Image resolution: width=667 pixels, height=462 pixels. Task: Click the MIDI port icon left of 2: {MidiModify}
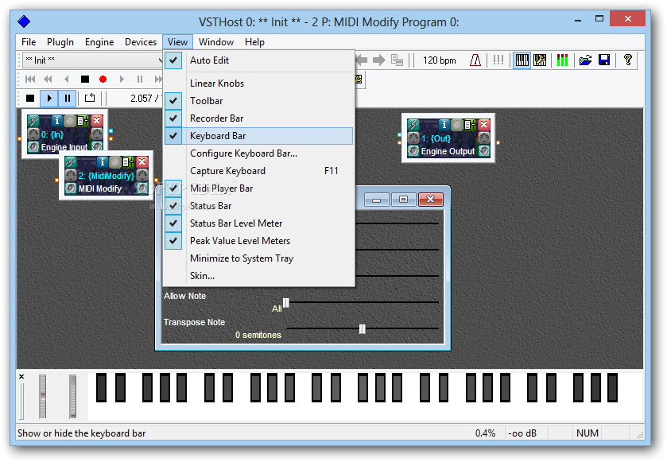click(71, 175)
